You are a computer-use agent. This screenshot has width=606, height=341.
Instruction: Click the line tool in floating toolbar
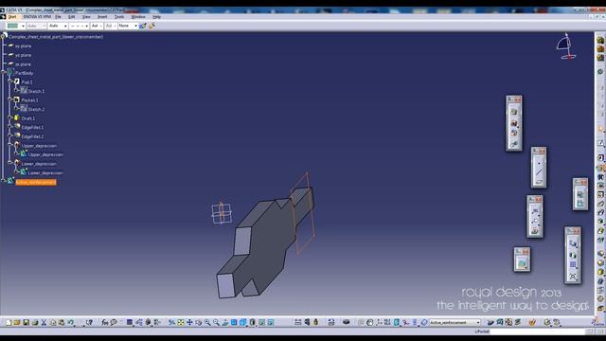click(539, 172)
